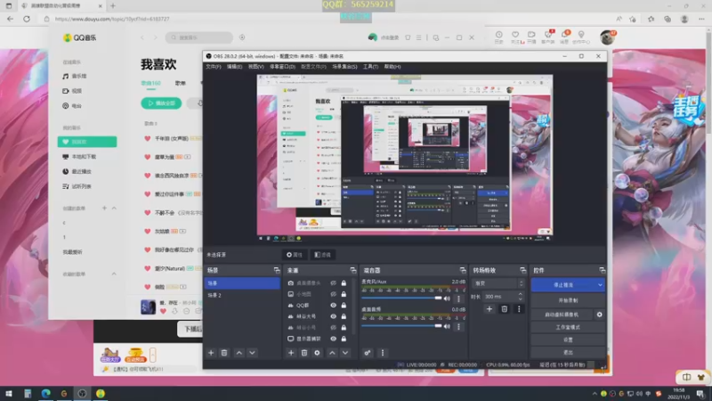Open transition properties three-dot menu
This screenshot has width=712, height=401.
(x=519, y=309)
